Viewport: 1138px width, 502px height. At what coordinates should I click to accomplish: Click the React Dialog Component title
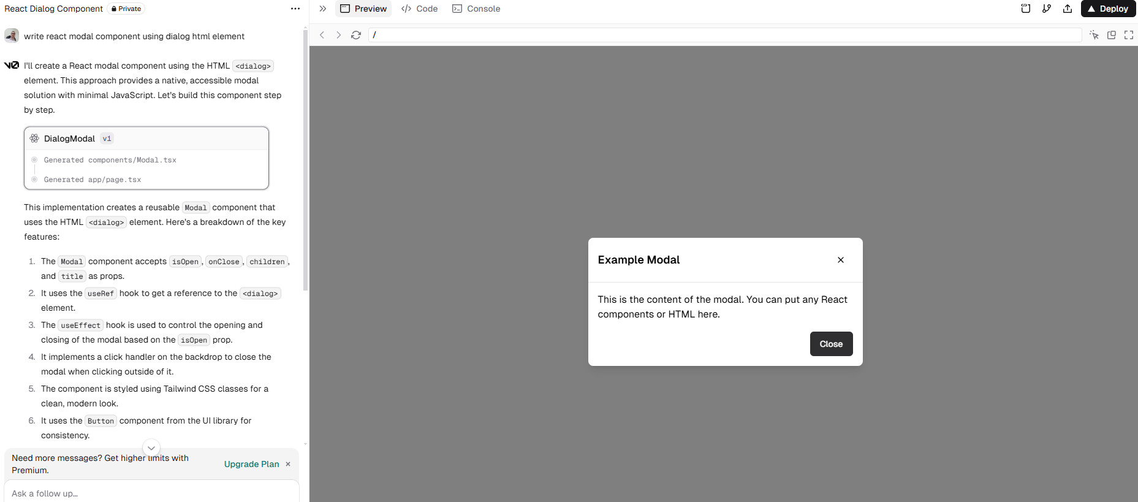(x=54, y=9)
